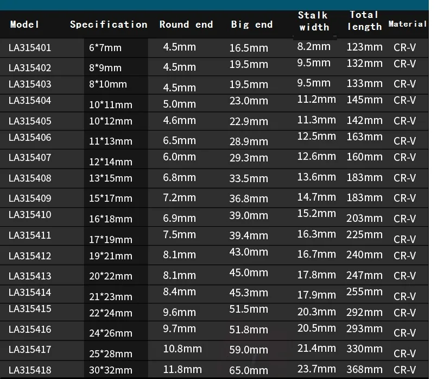This screenshot has width=437, height=379.
Task: Select model LA315405 cell
Action: click(x=30, y=121)
